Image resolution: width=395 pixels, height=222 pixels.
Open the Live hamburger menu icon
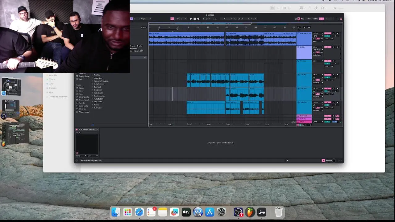[341, 19]
